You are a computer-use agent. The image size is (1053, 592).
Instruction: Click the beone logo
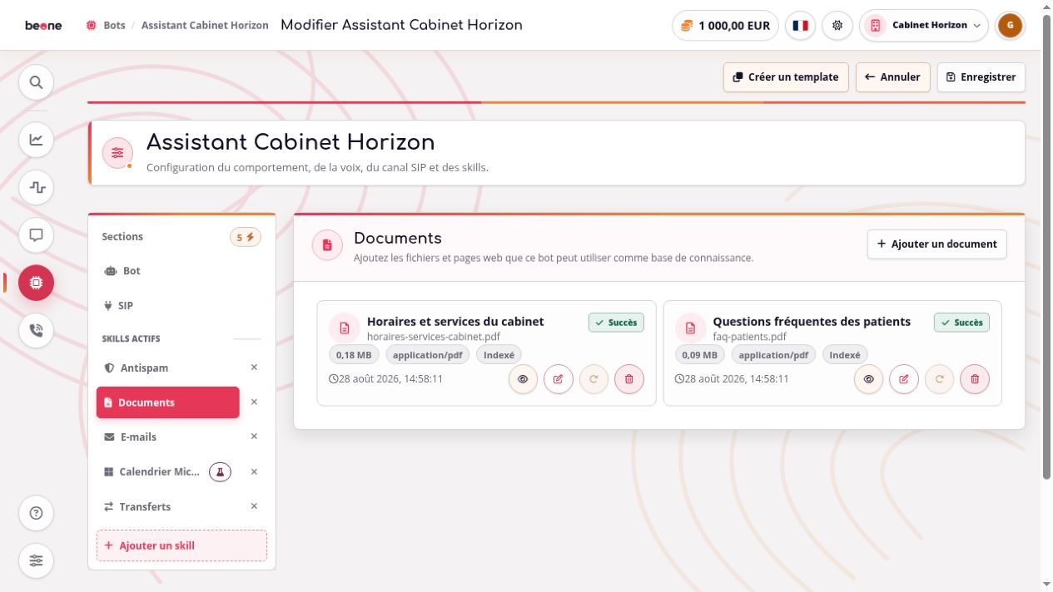[x=43, y=25]
